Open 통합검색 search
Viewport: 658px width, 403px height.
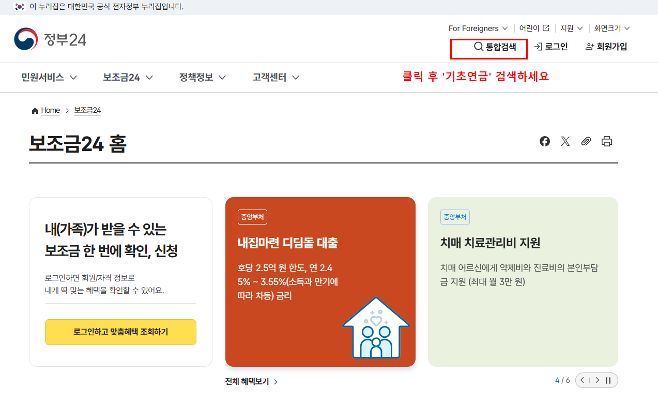[x=495, y=47]
